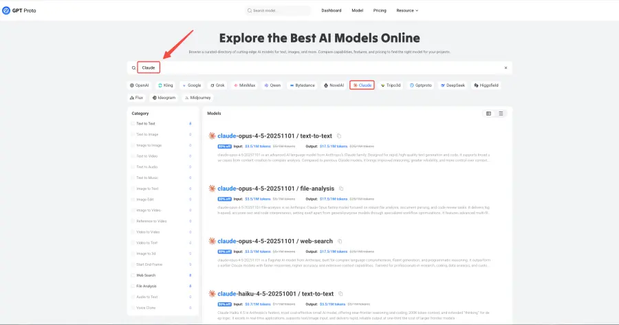619x325 pixels.
Task: Filter by Flux provider chip
Action: click(x=137, y=98)
